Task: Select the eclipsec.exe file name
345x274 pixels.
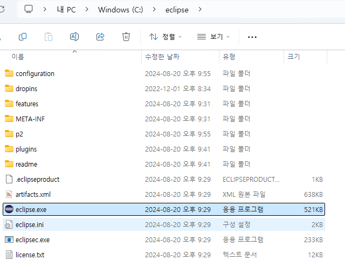Action: point(32,240)
